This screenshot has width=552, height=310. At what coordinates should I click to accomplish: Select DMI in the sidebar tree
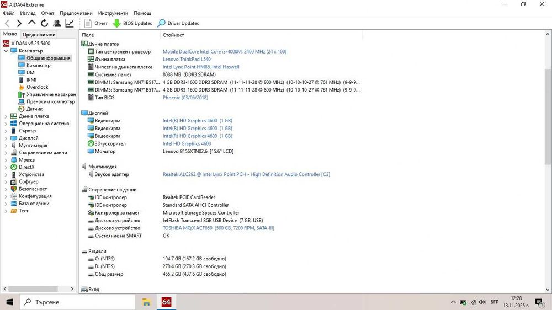tap(27, 72)
